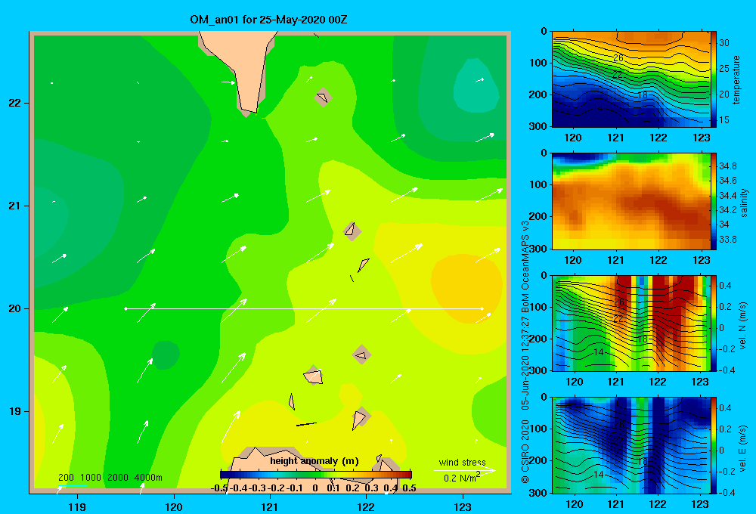Image resolution: width=756 pixels, height=514 pixels.
Task: Click the latitude label 20 on main map
Action: [x=14, y=308]
